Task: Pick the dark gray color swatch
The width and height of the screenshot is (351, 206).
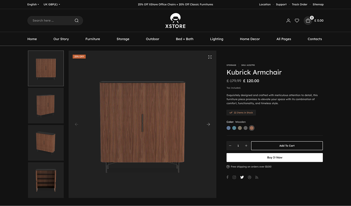Action: pyautogui.click(x=246, y=128)
